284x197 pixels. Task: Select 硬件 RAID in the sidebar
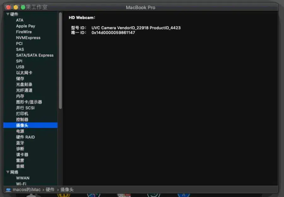point(25,137)
